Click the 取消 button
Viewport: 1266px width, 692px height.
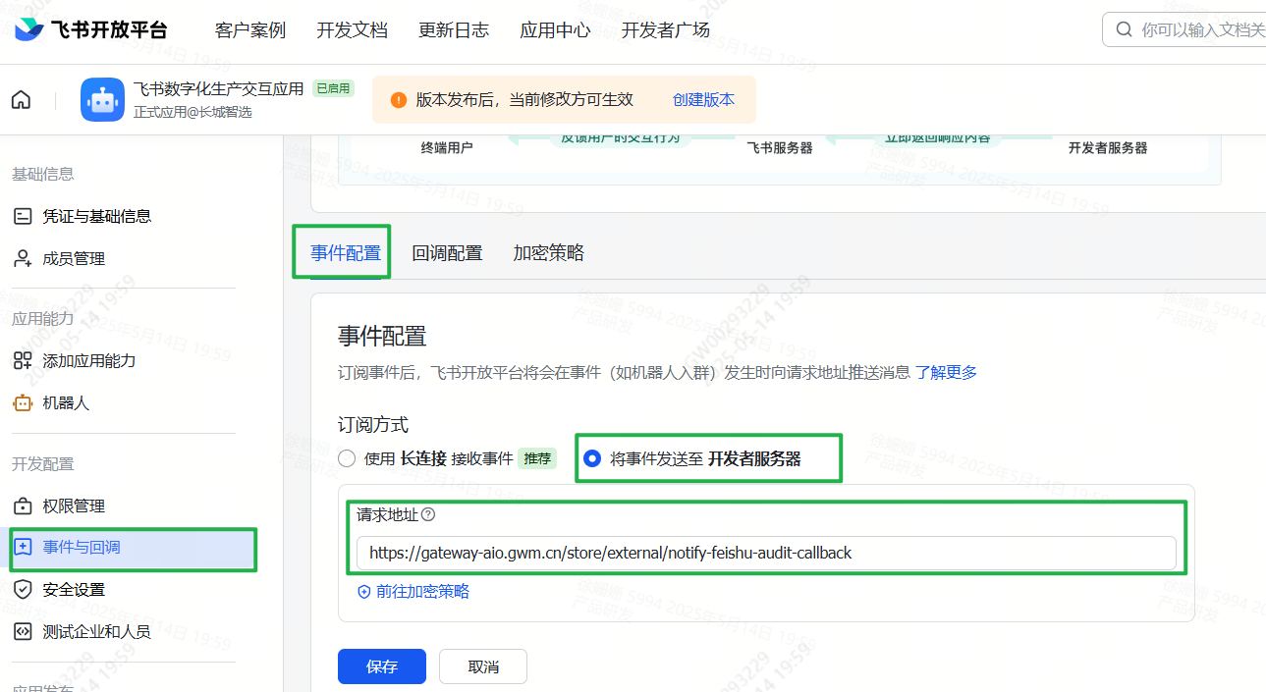(483, 666)
